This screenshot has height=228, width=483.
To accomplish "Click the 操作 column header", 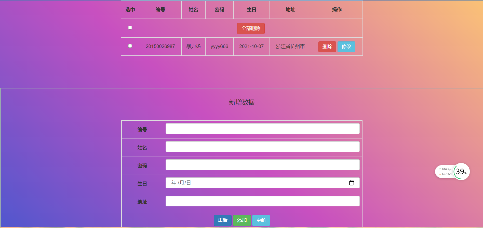I will pos(337,10).
